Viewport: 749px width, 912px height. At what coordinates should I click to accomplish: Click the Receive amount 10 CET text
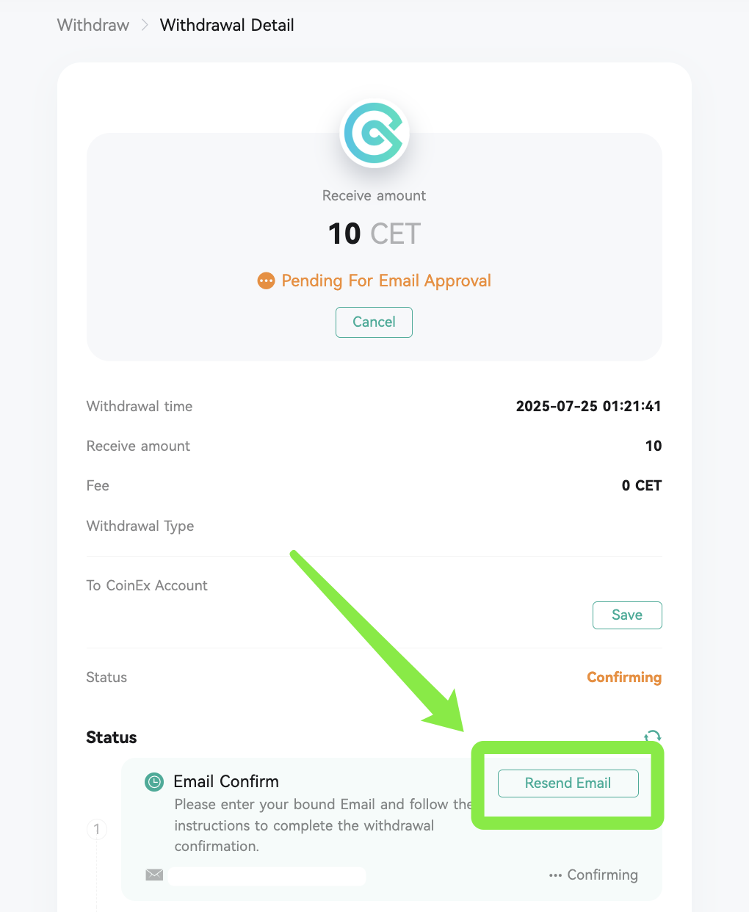point(374,233)
